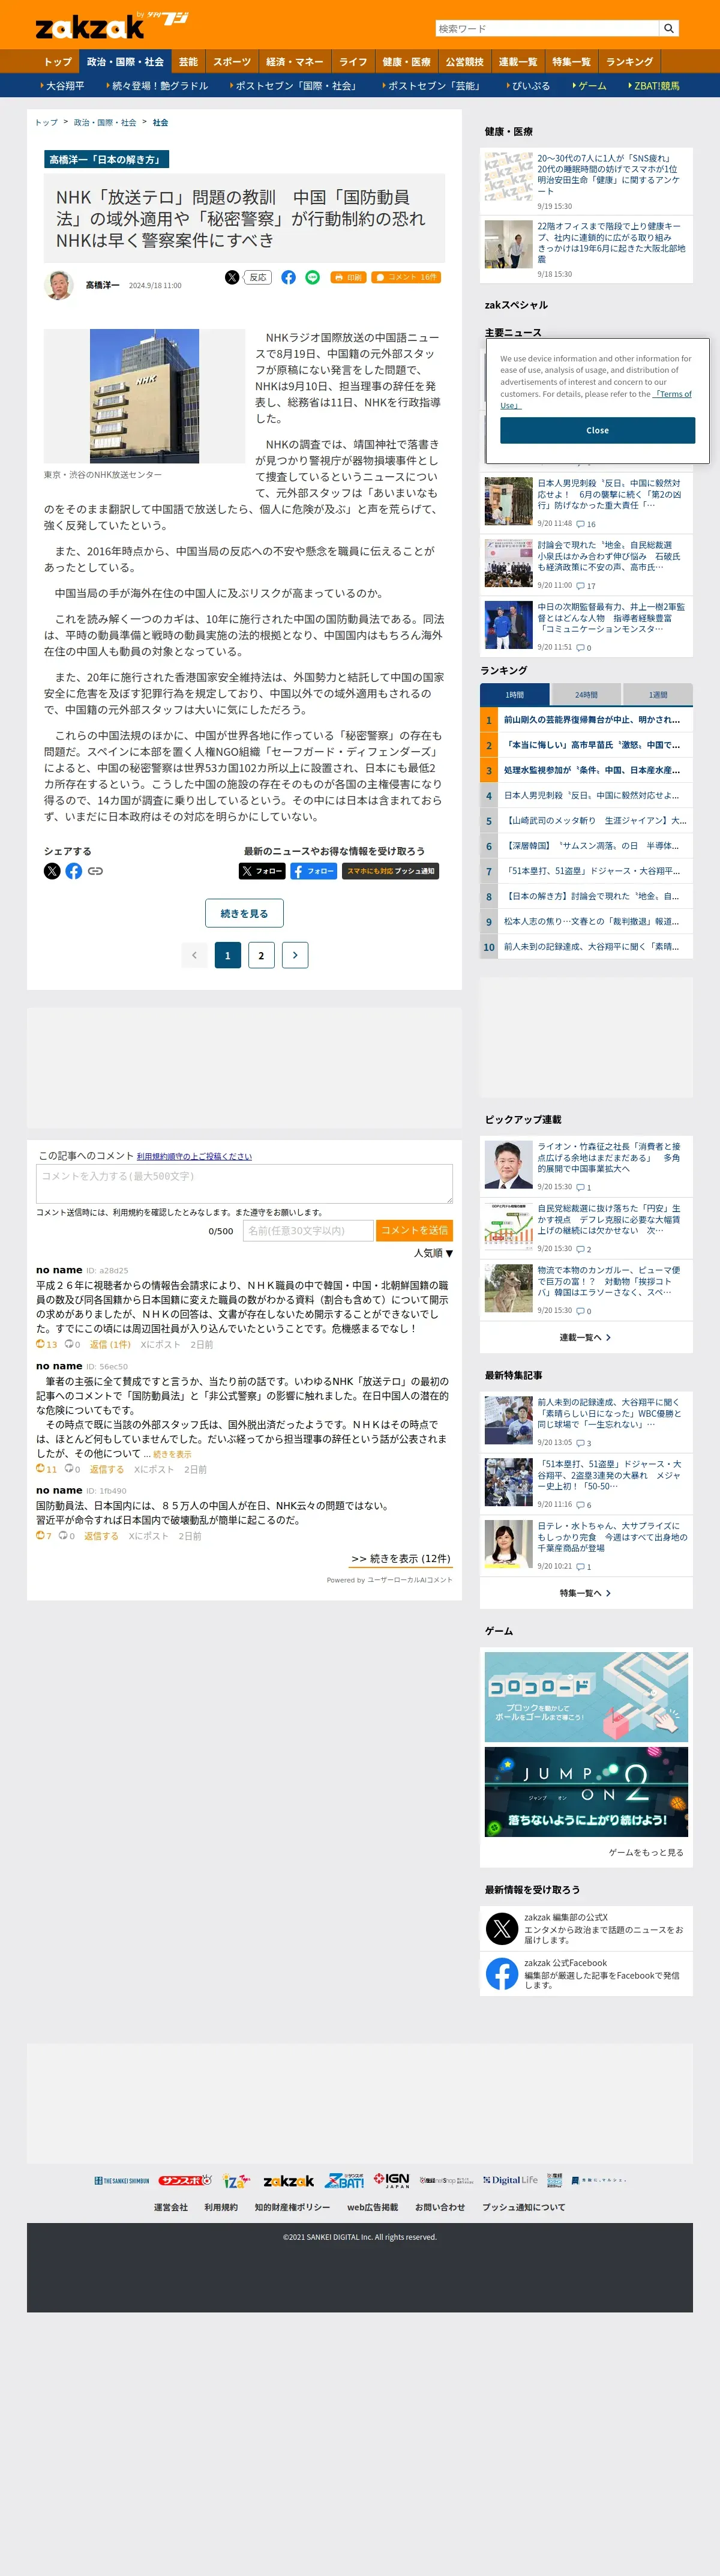This screenshot has height=2576, width=720.
Task: Expand 返信 (1件) replies on first comment
Action: coord(110,1345)
